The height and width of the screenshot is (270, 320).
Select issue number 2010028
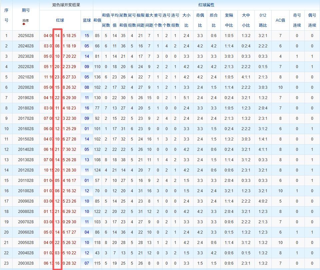26,191
